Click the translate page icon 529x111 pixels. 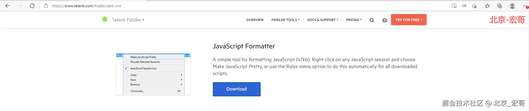[x=464, y=6]
